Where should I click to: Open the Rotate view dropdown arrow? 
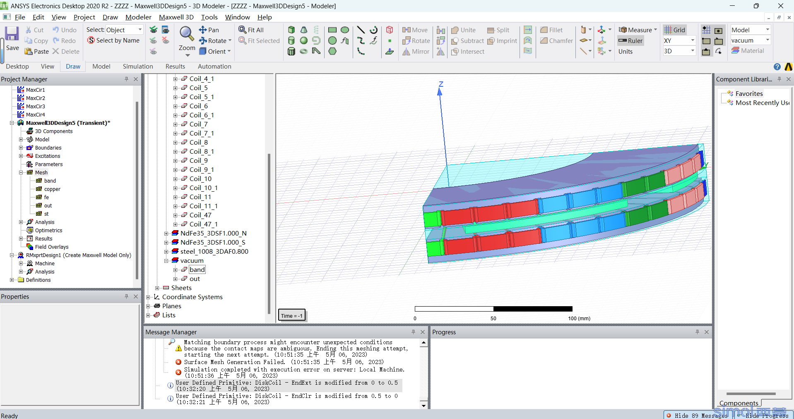click(230, 40)
